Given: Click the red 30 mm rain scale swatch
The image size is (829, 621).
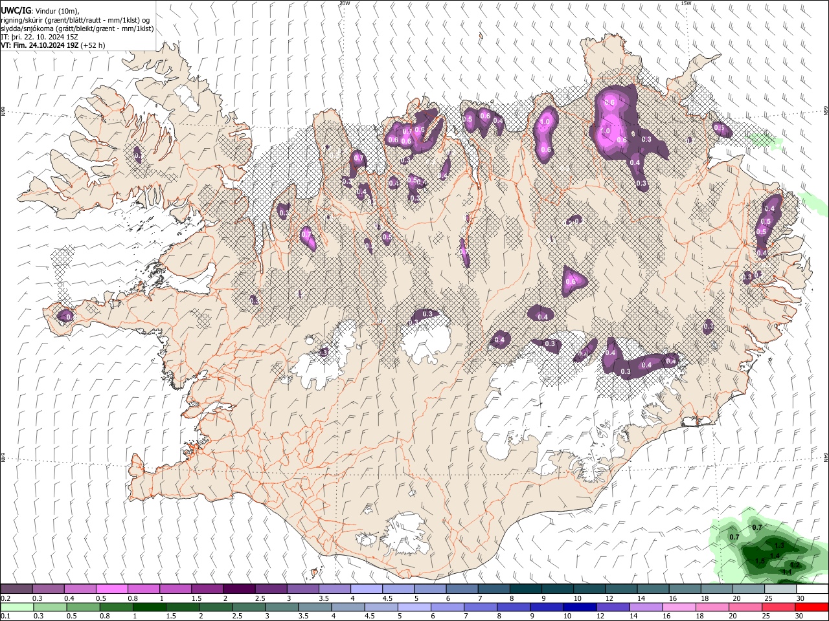Looking at the screenshot, I should 812,607.
